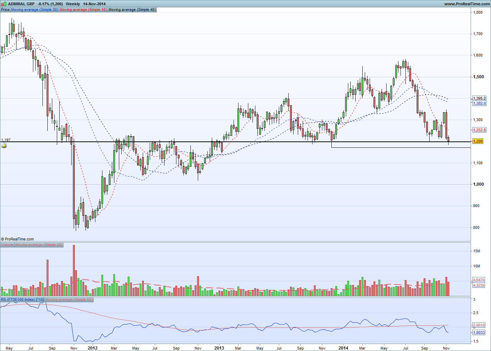Click the 1.8033 RS value tag
Image resolution: width=491 pixels, height=351 pixels.
click(x=479, y=332)
